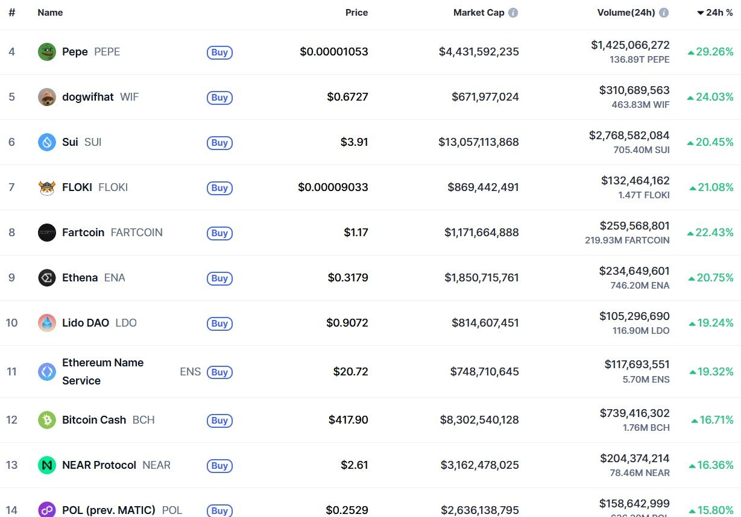741x517 pixels.
Task: Click the Pepe coin icon
Action: [x=47, y=52]
